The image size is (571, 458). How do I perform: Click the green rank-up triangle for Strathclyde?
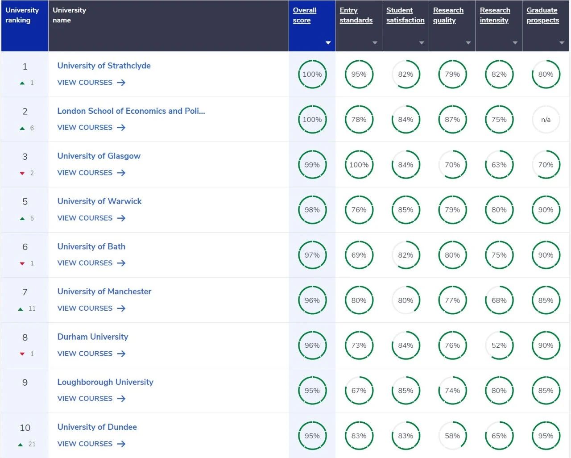(22, 83)
